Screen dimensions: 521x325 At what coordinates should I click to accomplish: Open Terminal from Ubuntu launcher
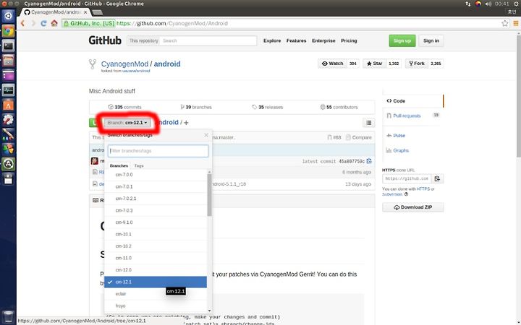tap(8, 45)
